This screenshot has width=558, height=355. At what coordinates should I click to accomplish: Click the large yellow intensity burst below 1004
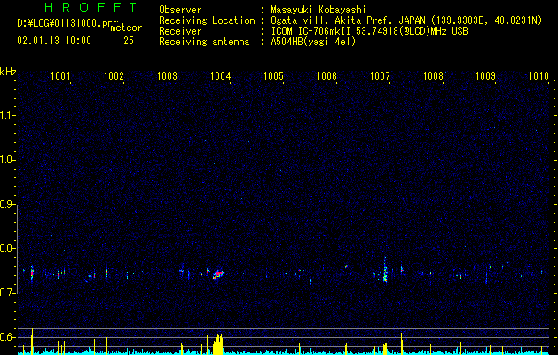tap(217, 344)
